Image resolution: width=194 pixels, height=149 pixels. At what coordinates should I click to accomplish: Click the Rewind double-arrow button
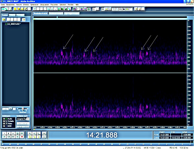pos(9,137)
